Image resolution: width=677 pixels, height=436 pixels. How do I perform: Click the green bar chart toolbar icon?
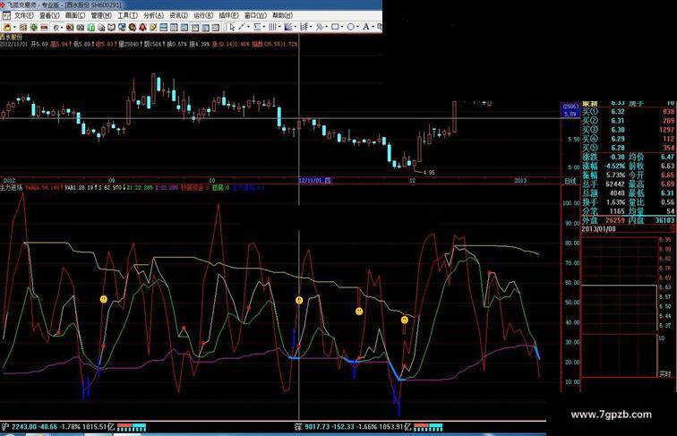[91, 27]
